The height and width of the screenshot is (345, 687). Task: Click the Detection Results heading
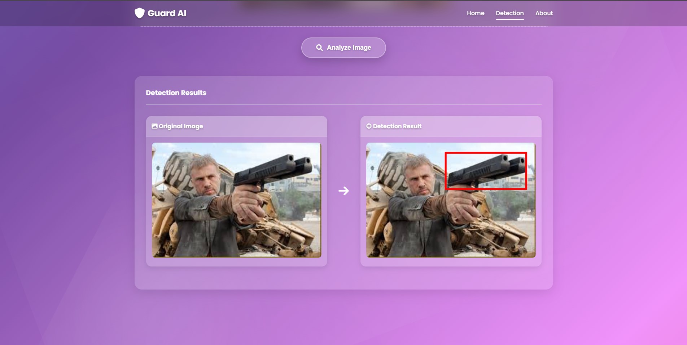click(176, 93)
